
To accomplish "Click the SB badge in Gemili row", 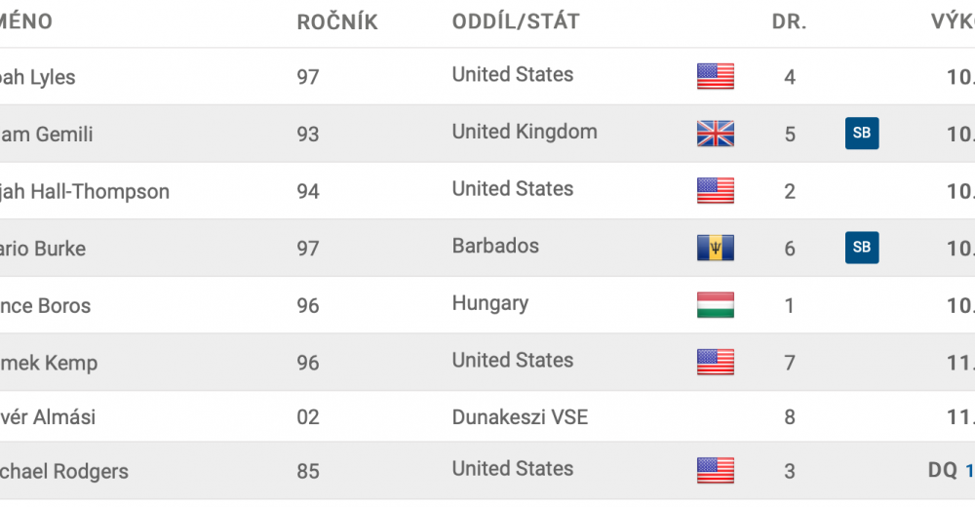I will (x=862, y=134).
